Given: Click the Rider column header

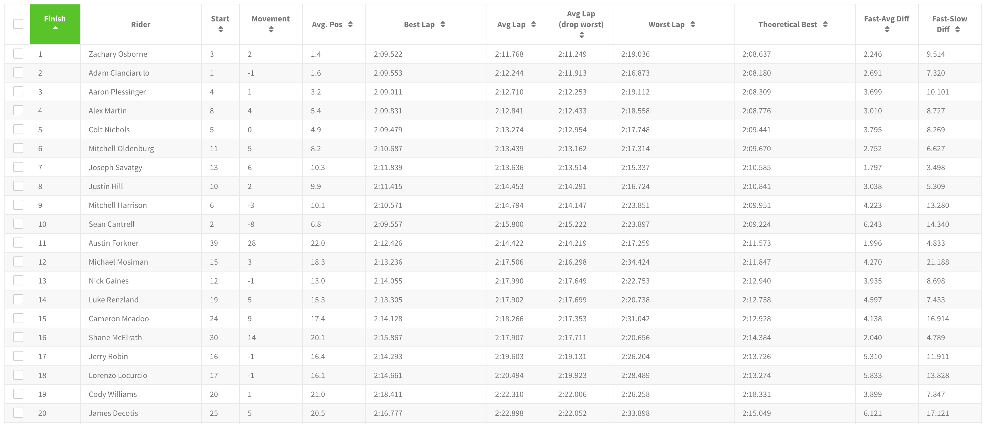Looking at the screenshot, I should 141,25.
